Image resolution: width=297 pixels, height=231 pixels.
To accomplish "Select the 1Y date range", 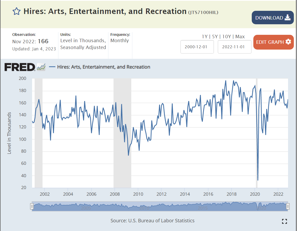I will tap(204, 37).
